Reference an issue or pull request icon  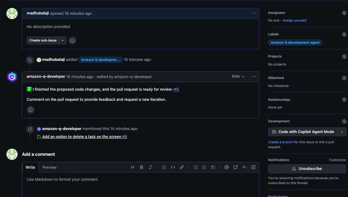tap(236, 167)
